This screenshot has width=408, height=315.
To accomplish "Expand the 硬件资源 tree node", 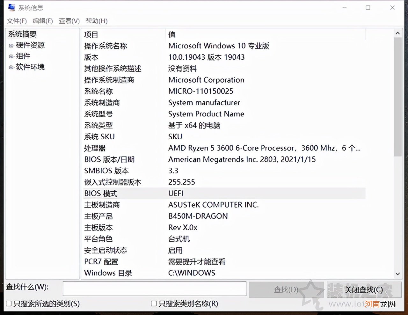I will pos(11,46).
